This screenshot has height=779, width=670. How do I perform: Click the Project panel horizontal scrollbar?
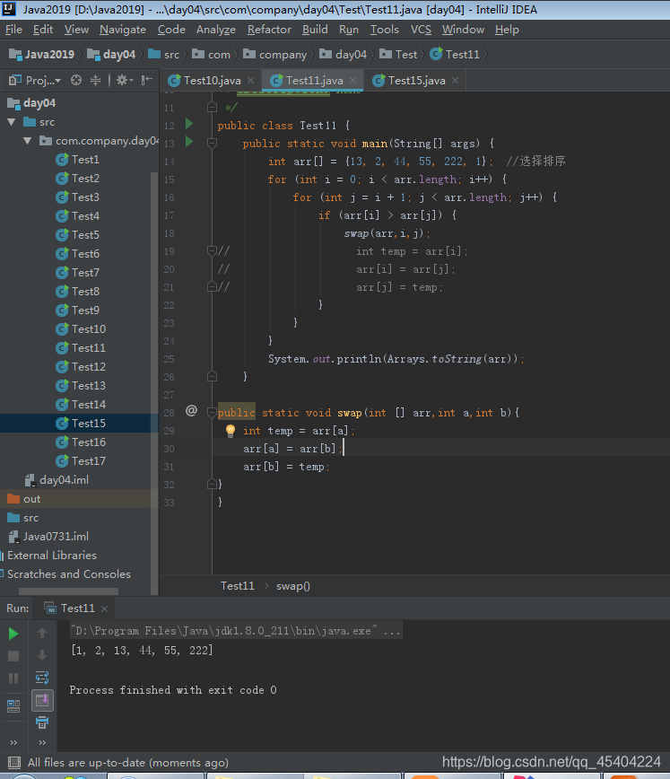(x=68, y=591)
